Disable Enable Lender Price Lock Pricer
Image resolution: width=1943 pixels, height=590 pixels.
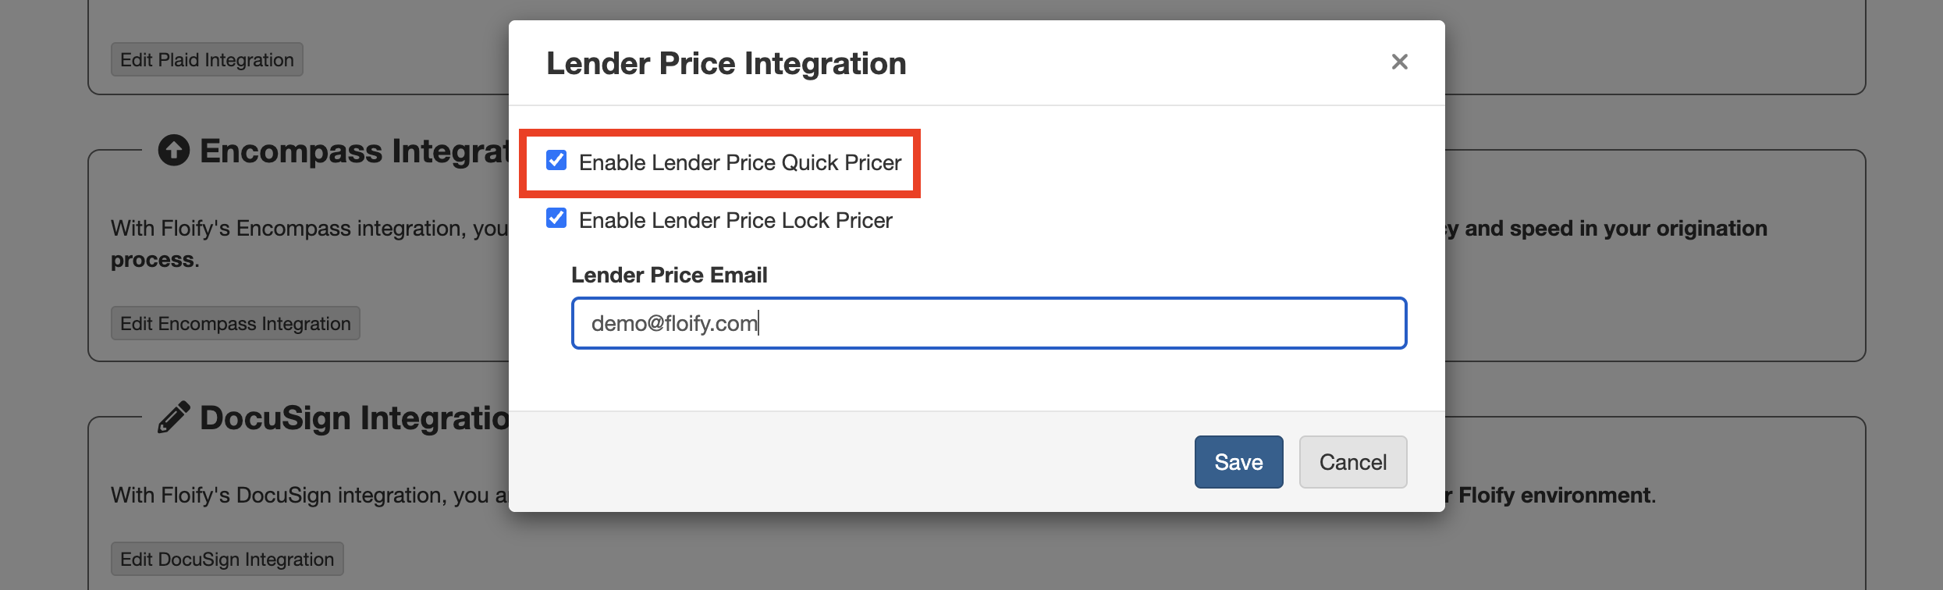[556, 219]
